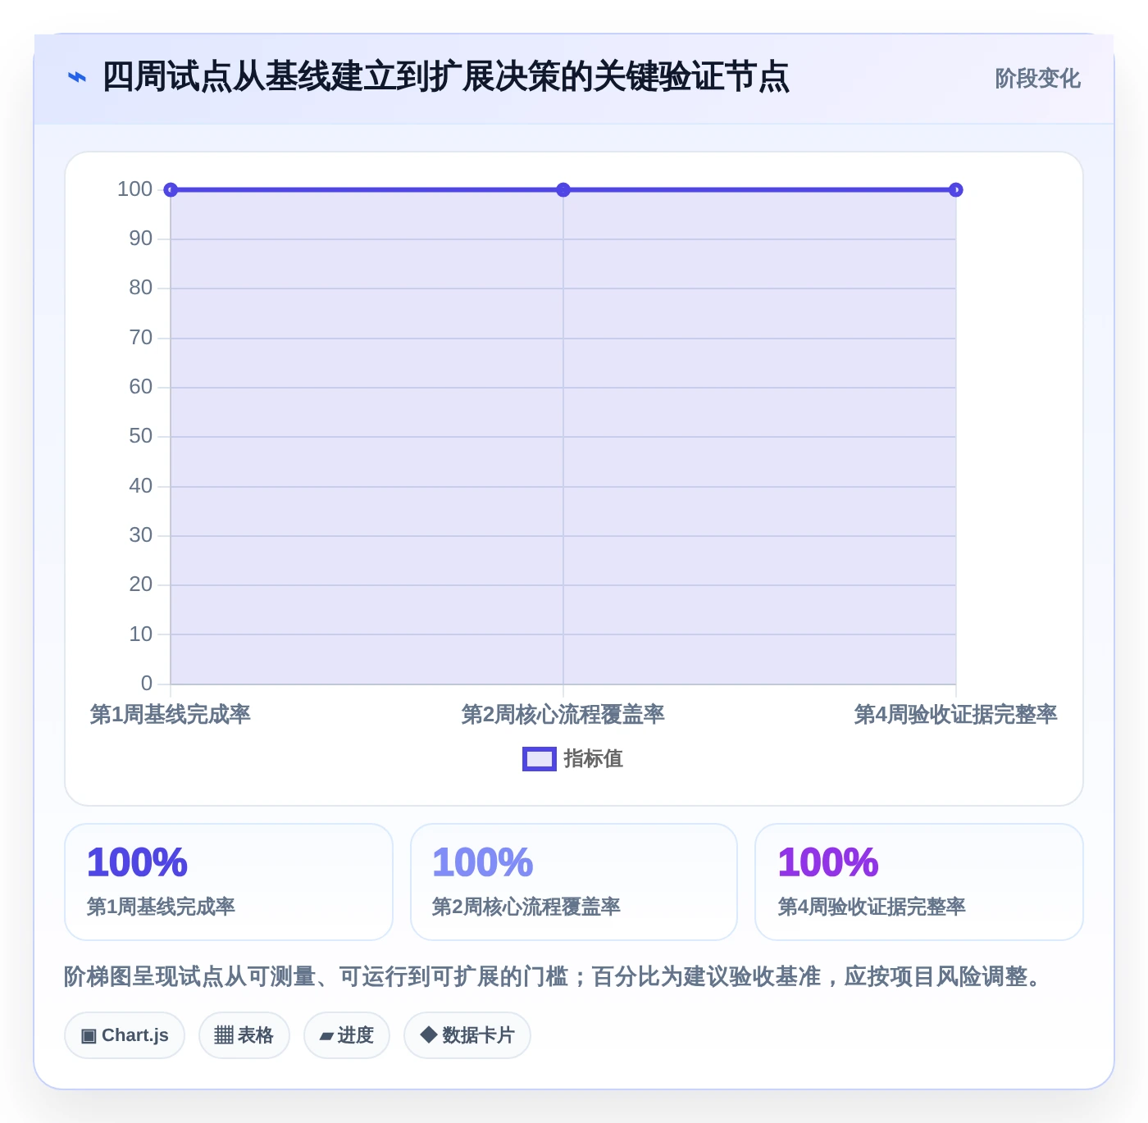
Task: Click the x-axis label 第1周基线完成率
Action: pyautogui.click(x=171, y=715)
